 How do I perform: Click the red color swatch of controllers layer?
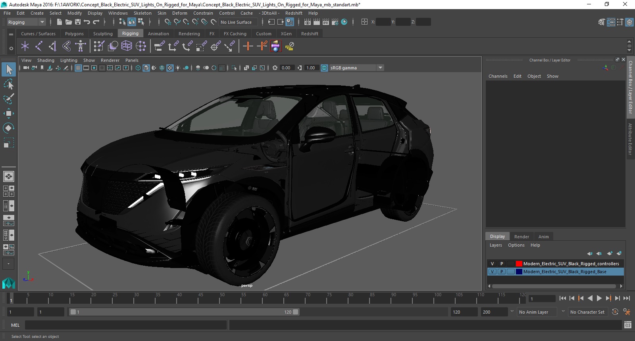coord(519,264)
